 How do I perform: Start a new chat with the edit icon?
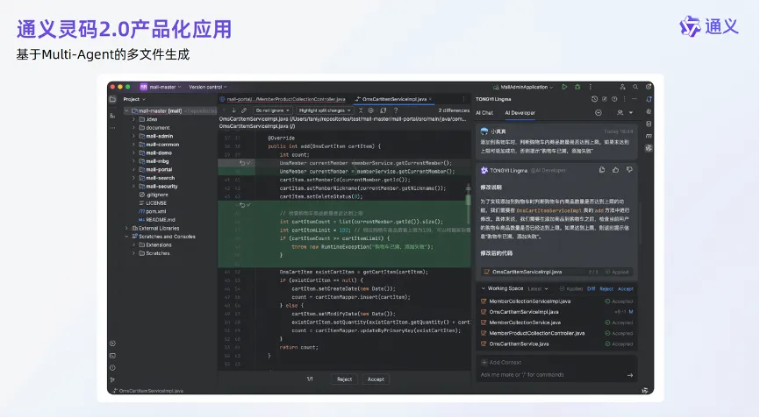pos(605,99)
